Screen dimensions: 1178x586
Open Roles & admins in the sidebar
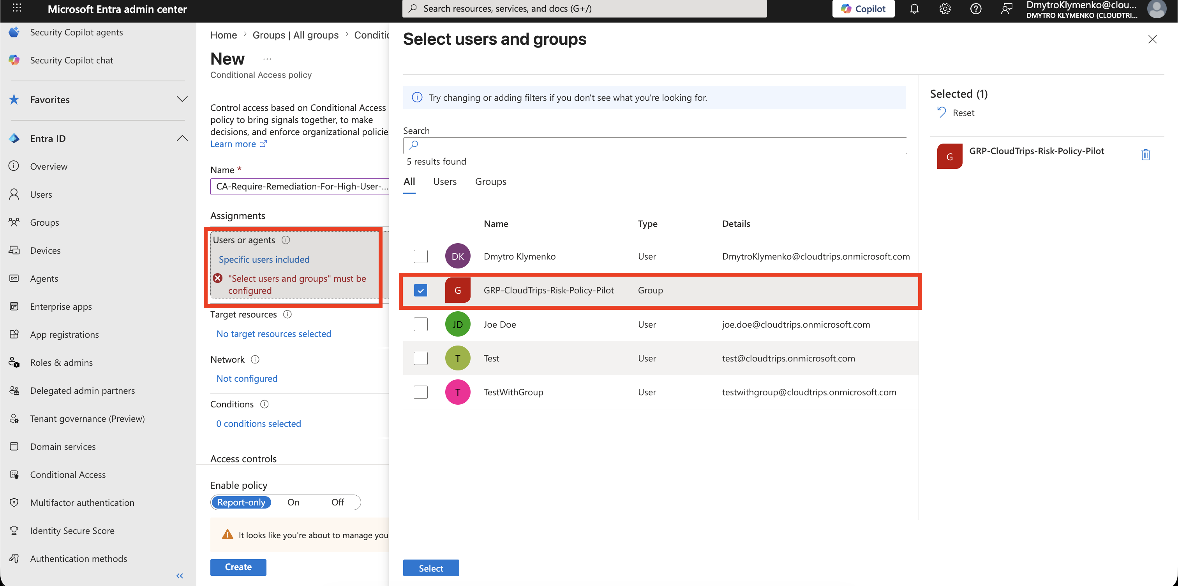point(61,362)
